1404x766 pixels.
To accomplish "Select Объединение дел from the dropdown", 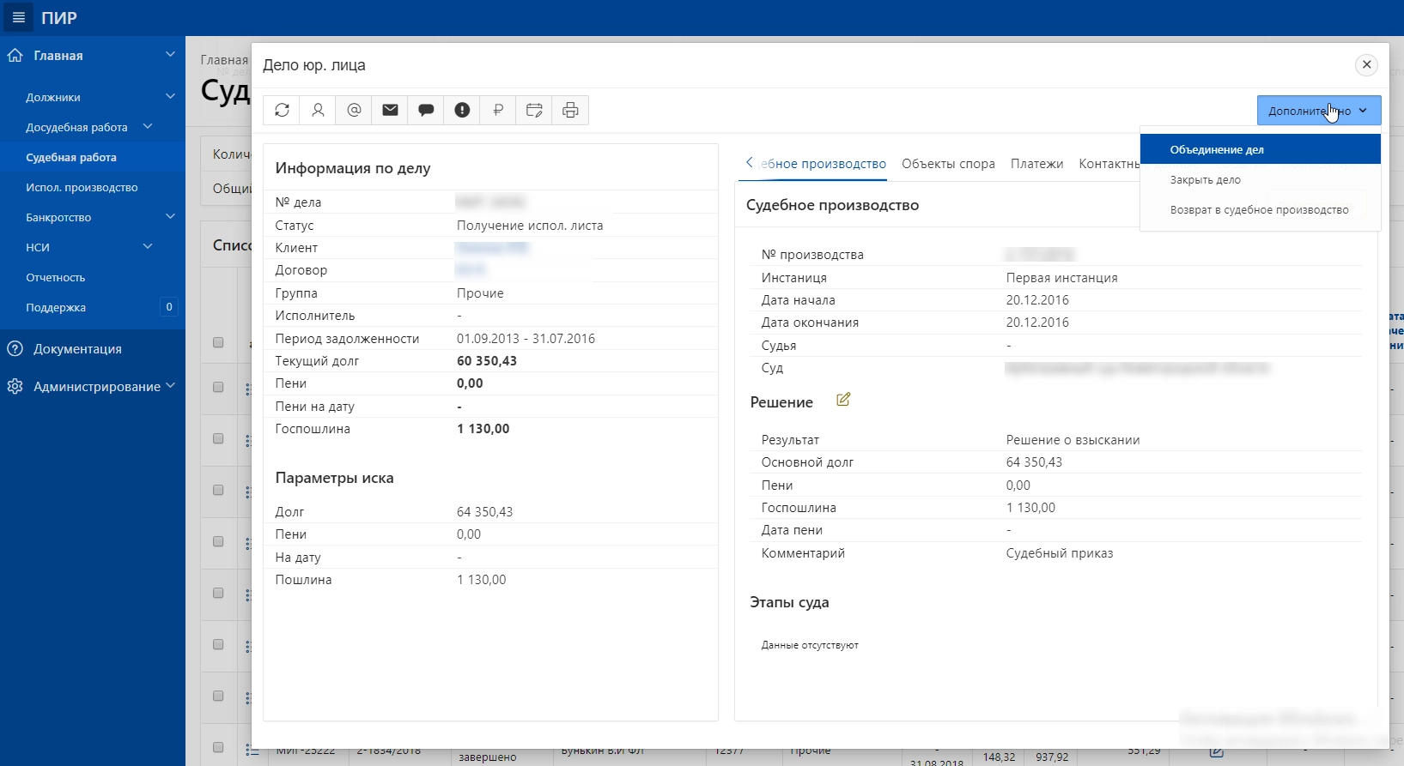I will (x=1260, y=149).
